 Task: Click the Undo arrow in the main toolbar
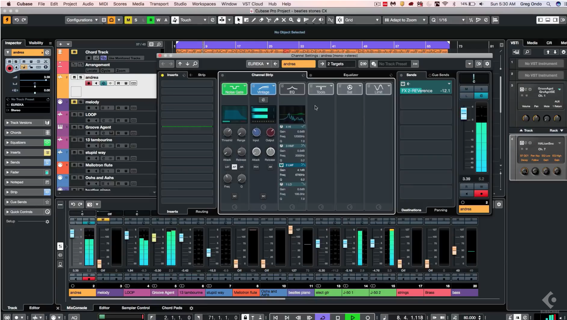click(x=16, y=20)
